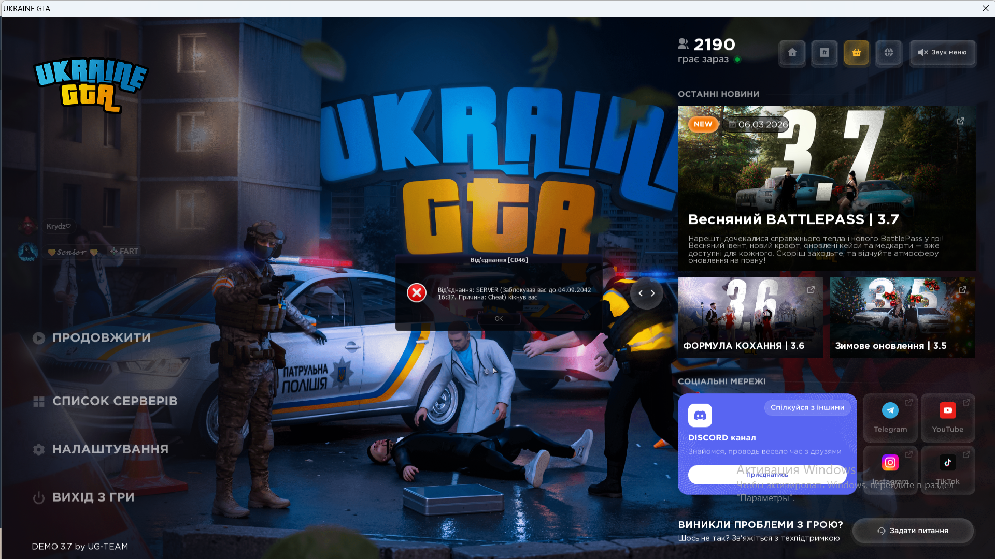The height and width of the screenshot is (559, 995).
Task: Click the Спілкуйся з іншими badge
Action: click(807, 408)
